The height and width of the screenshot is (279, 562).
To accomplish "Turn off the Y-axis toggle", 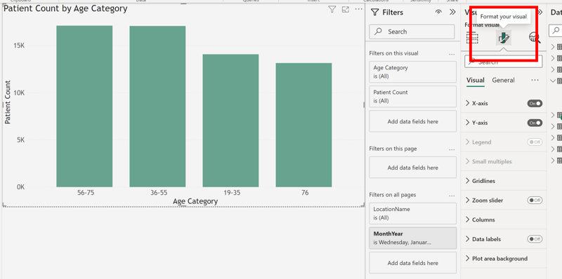I will click(x=535, y=123).
